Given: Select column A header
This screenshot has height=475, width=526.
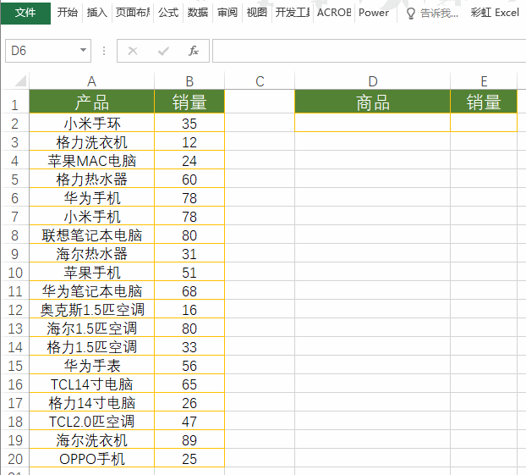Looking at the screenshot, I should tap(91, 81).
